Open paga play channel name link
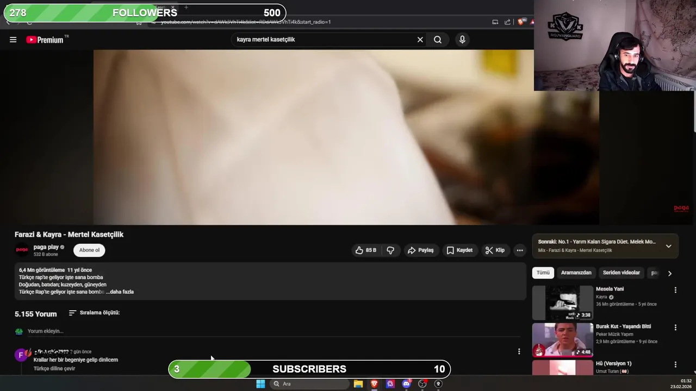The width and height of the screenshot is (696, 391). 46,247
